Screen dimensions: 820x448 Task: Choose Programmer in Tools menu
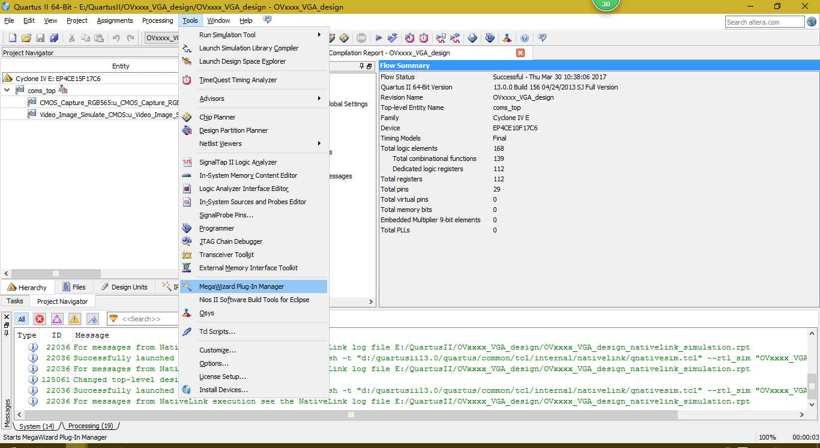click(x=254, y=228)
